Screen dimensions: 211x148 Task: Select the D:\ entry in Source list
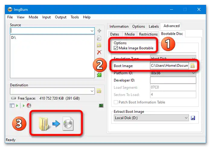coord(14,38)
